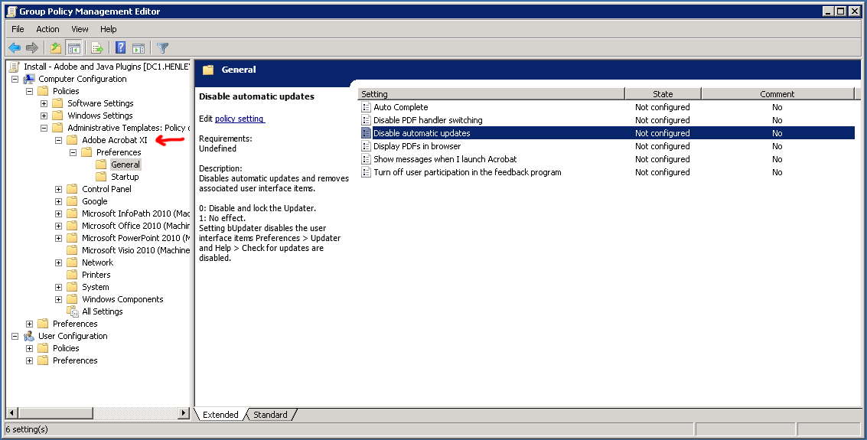
Task: Click the tree horizontal scrollbar left arrow
Action: click(x=11, y=412)
